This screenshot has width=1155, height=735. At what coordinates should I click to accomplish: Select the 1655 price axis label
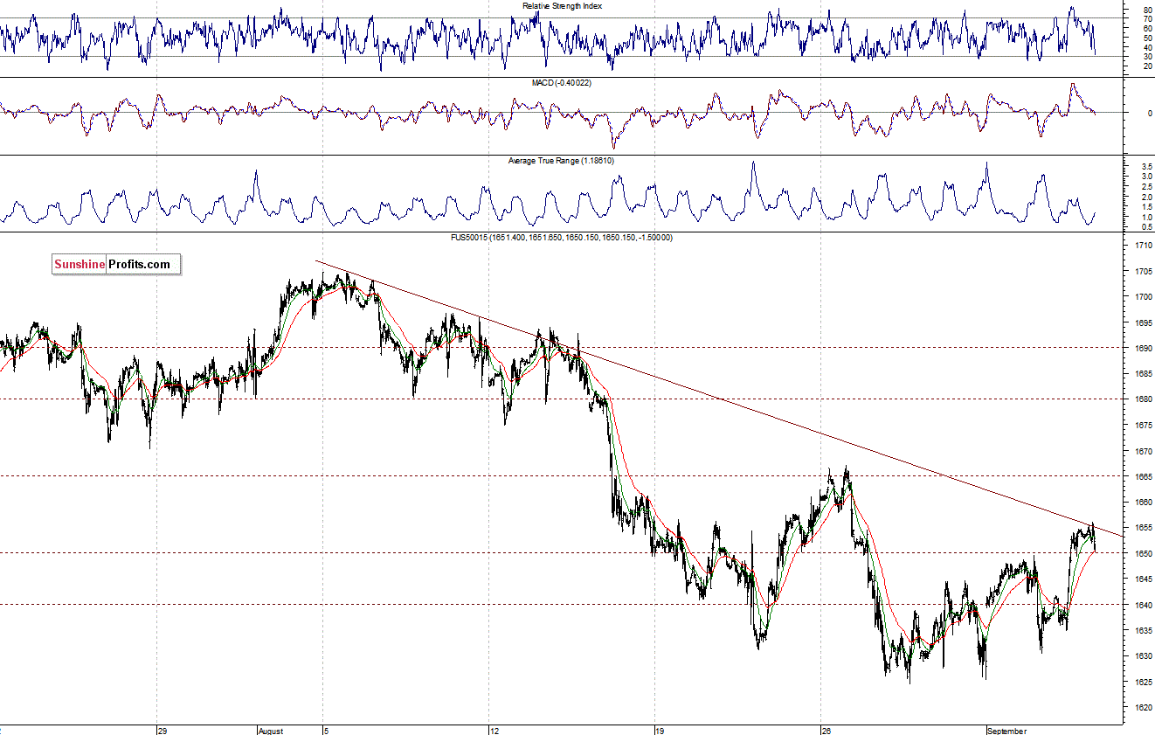pos(1144,528)
